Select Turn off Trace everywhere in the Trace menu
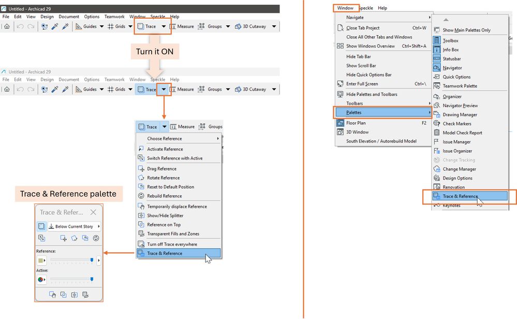The image size is (517, 319). [179, 244]
